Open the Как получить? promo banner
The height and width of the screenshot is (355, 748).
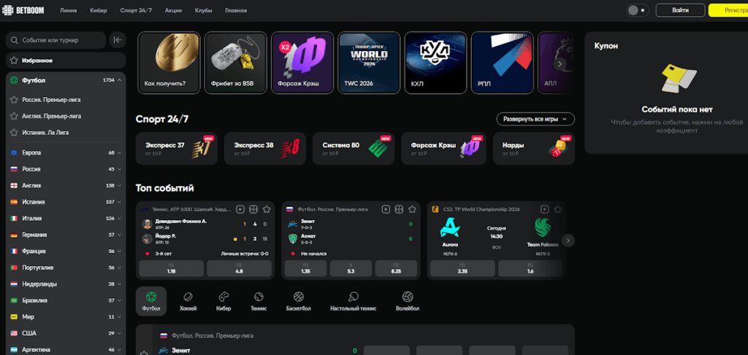[169, 63]
